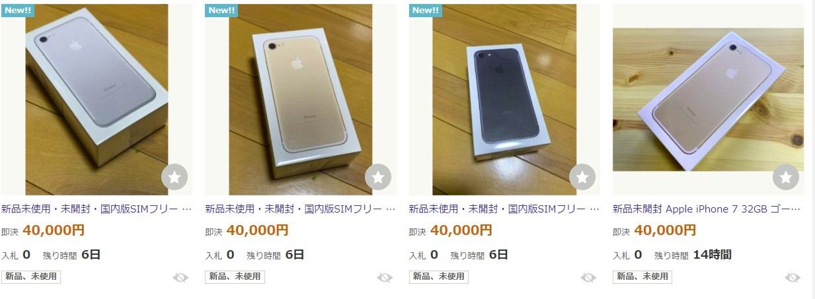
Task: Hide second gold iPhone listing eye icon
Action: pyautogui.click(x=385, y=277)
